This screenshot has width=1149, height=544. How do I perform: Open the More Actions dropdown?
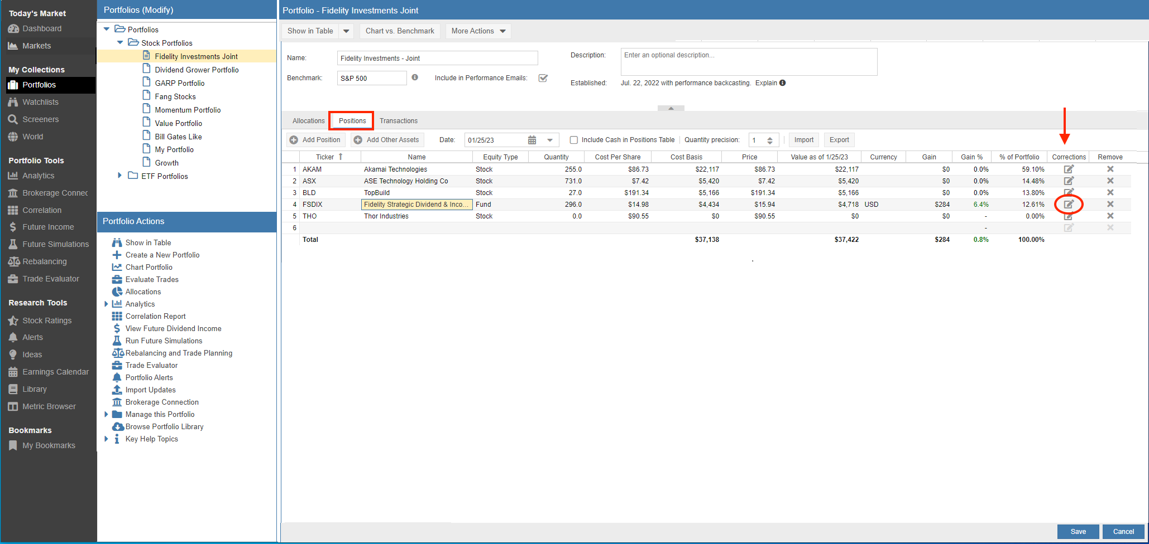[478, 31]
